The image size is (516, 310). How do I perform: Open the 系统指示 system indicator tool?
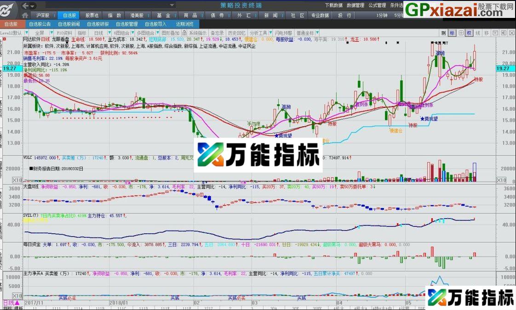coord(198,33)
